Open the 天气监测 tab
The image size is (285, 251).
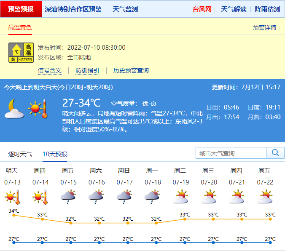(125, 9)
